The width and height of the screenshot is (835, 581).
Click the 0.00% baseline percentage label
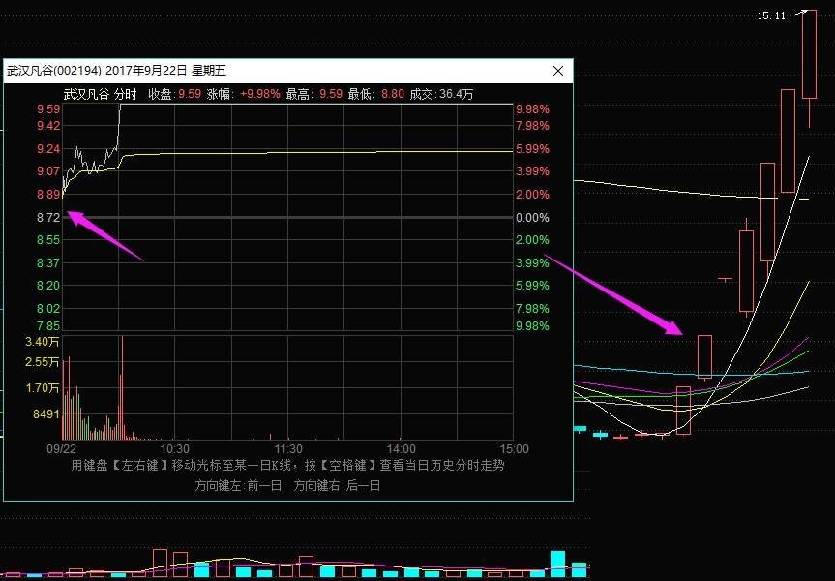point(532,218)
